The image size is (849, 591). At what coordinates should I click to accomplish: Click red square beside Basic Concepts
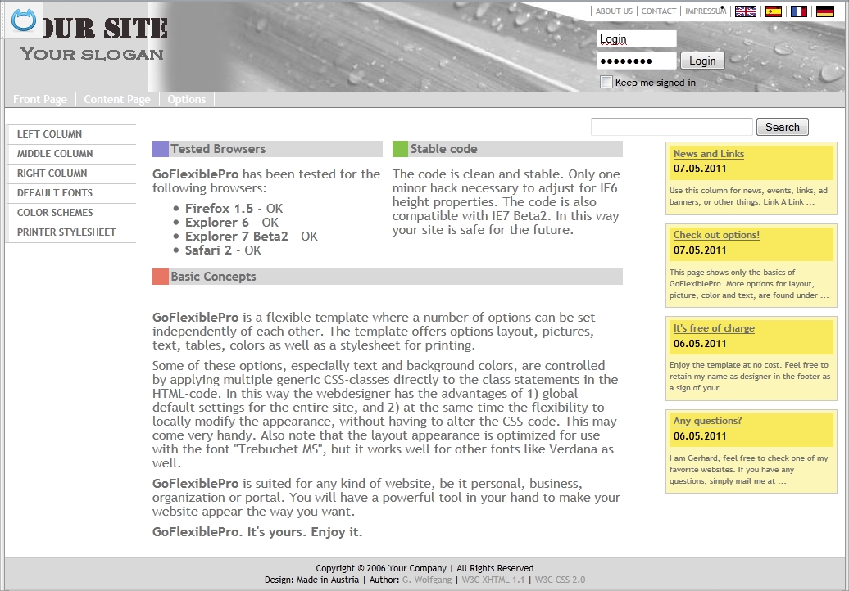(x=161, y=277)
